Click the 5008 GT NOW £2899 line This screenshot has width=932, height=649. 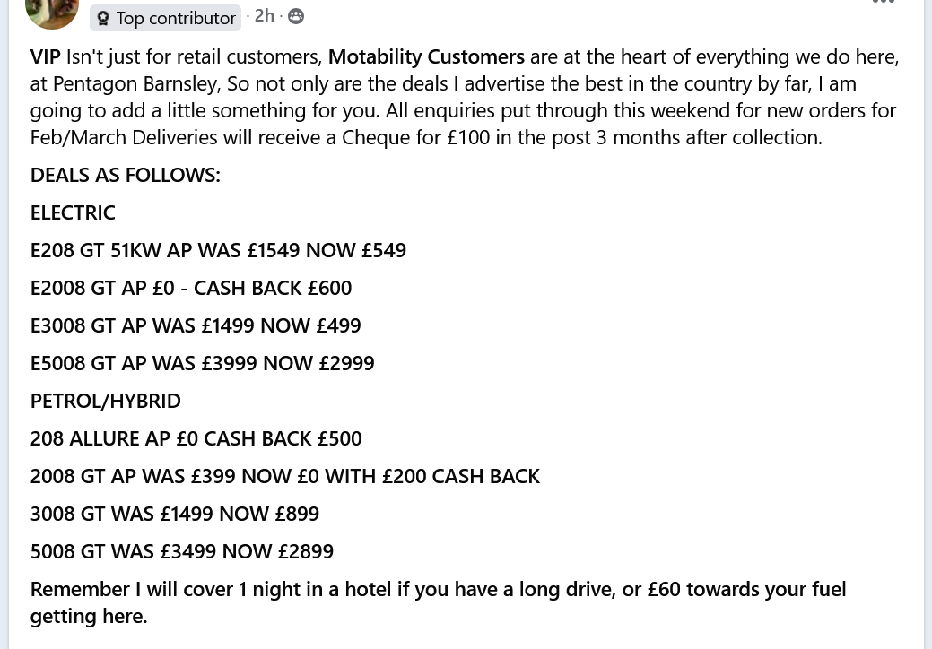(182, 551)
